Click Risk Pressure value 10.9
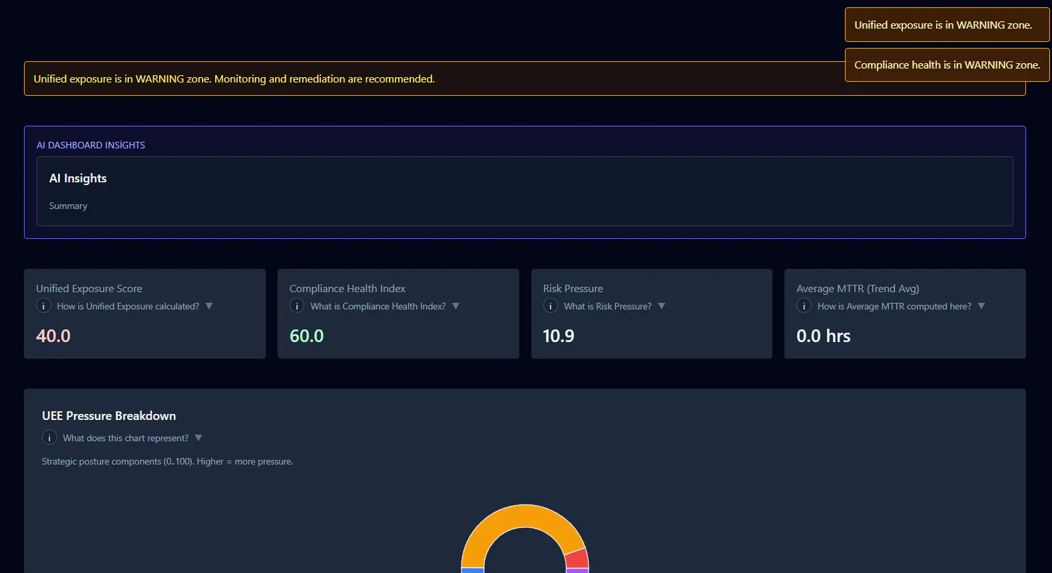 [x=559, y=336]
